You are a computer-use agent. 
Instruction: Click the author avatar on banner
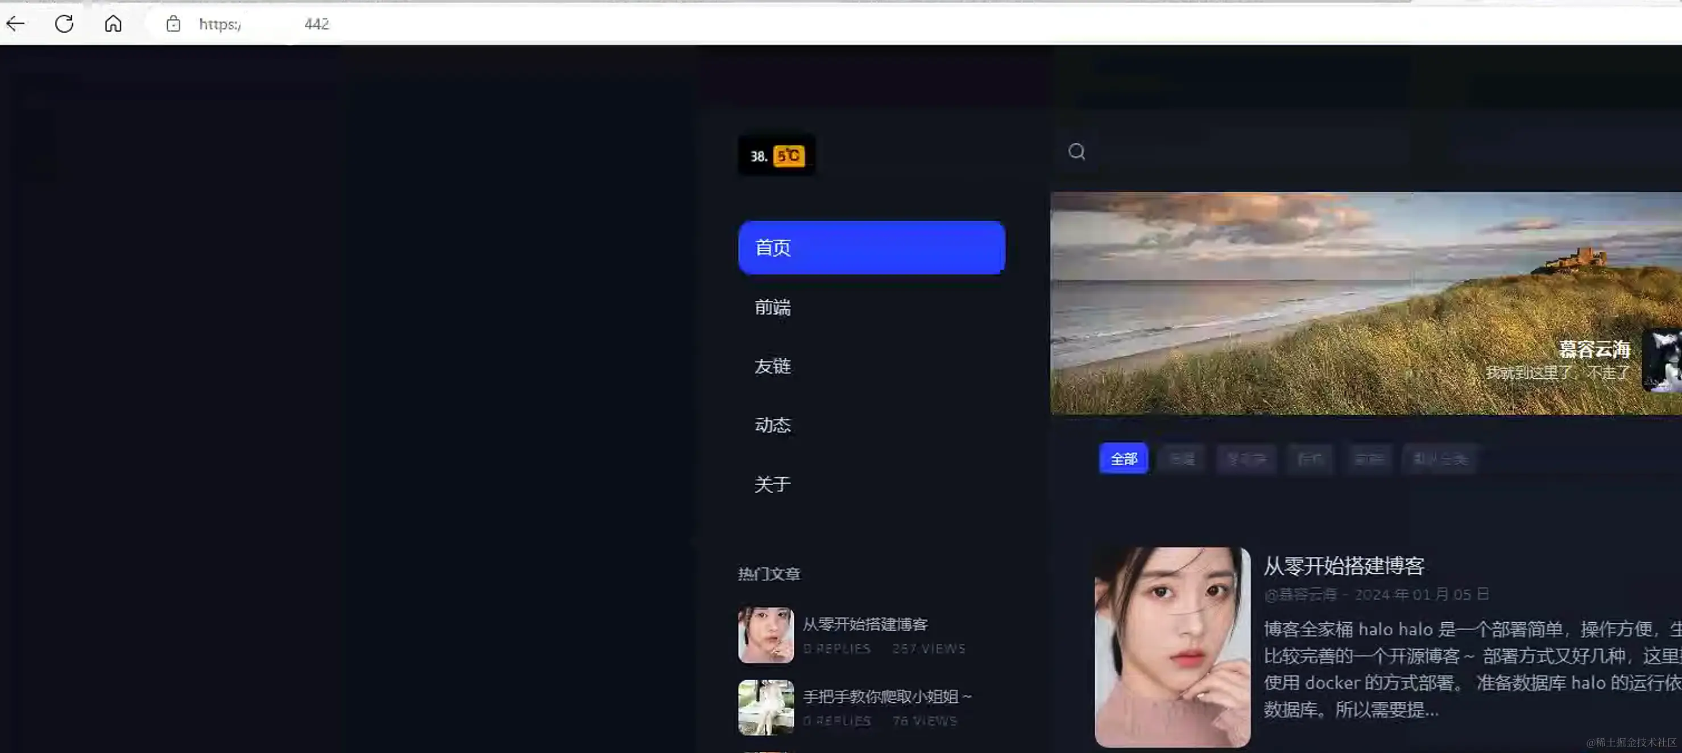coord(1662,361)
